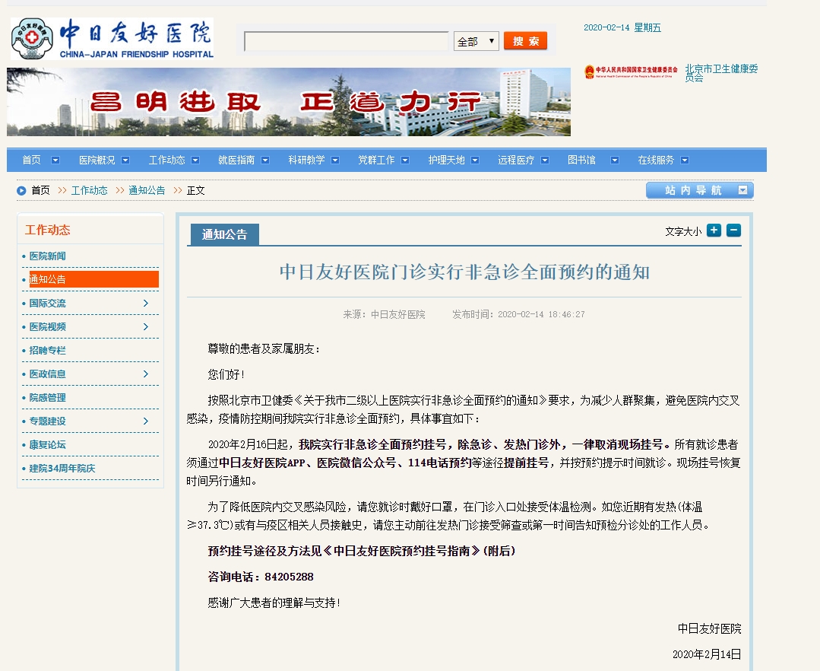Expand 医院视频 sidebar chevron
Screen dimensions: 820x671
(x=146, y=326)
